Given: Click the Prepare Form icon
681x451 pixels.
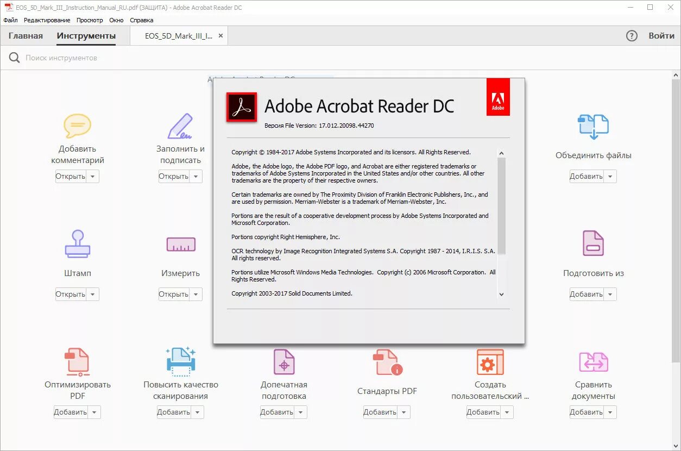Looking at the screenshot, I should tap(593, 243).
